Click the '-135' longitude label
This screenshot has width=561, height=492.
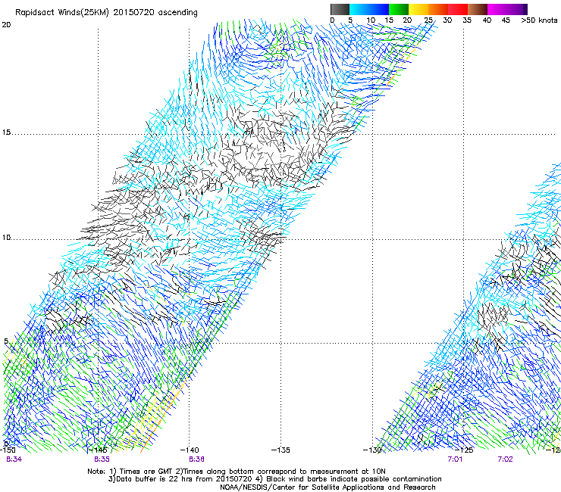point(280,450)
